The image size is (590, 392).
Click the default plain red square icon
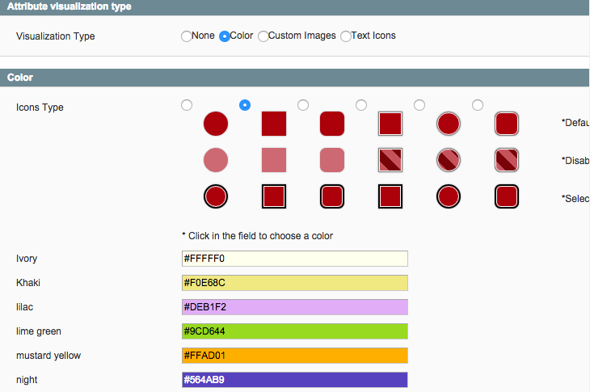(x=274, y=124)
